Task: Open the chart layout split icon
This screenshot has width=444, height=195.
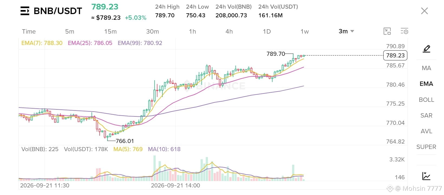Action: click(x=387, y=31)
